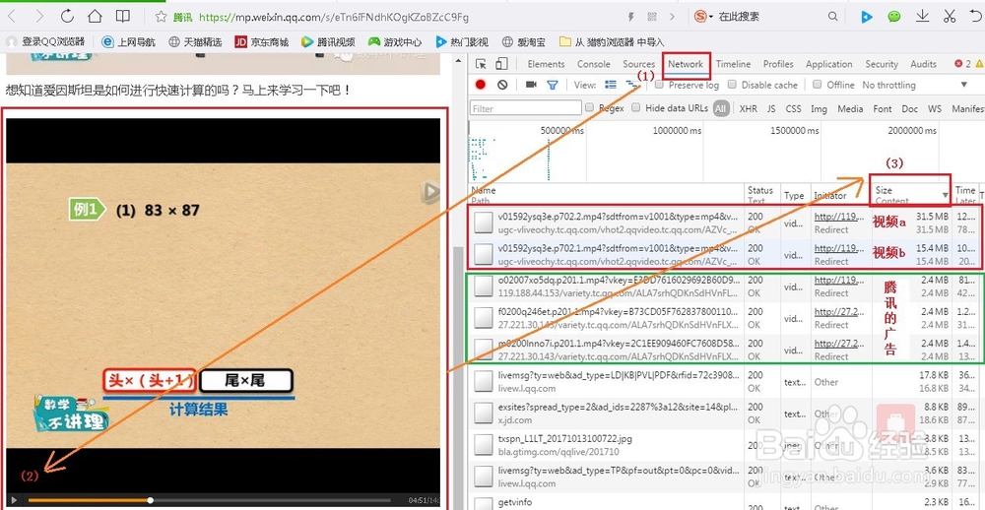Filter requests by CSS
The image size is (985, 510).
click(793, 108)
